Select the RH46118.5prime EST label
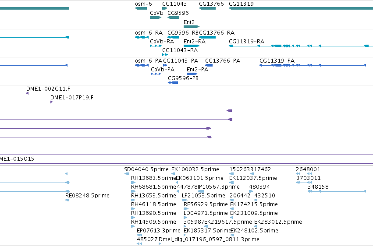Image resolution: width=373 pixels, height=246 pixels. pos(153,205)
